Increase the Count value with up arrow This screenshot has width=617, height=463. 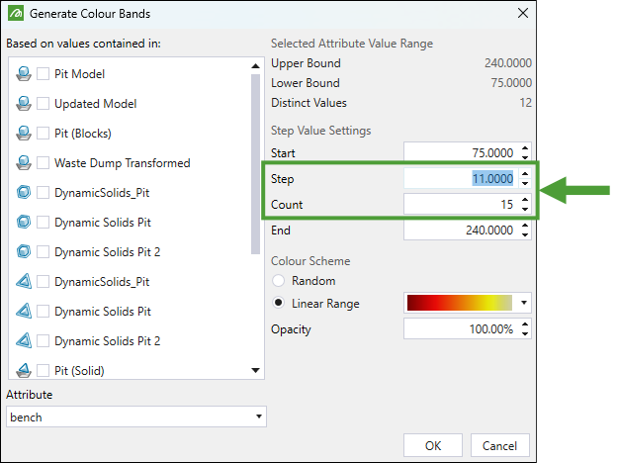point(524,200)
